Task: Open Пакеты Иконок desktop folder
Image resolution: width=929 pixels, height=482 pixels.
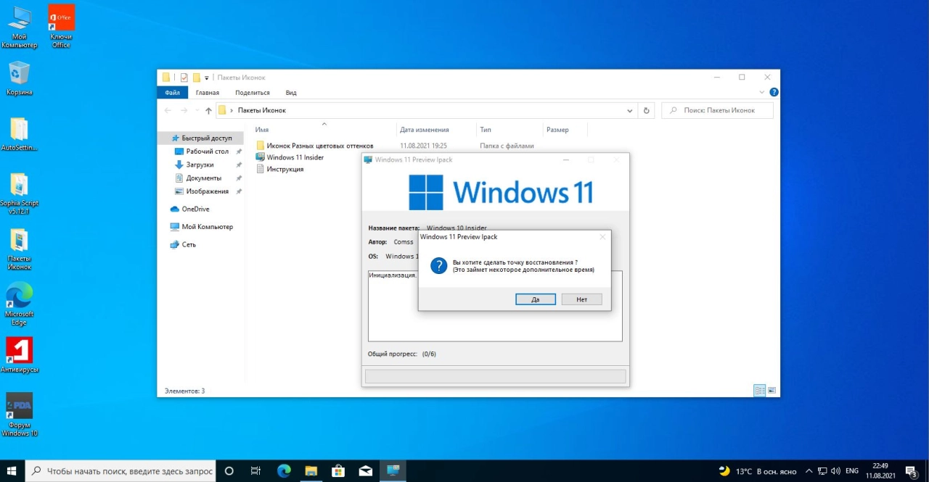Action: point(20,250)
